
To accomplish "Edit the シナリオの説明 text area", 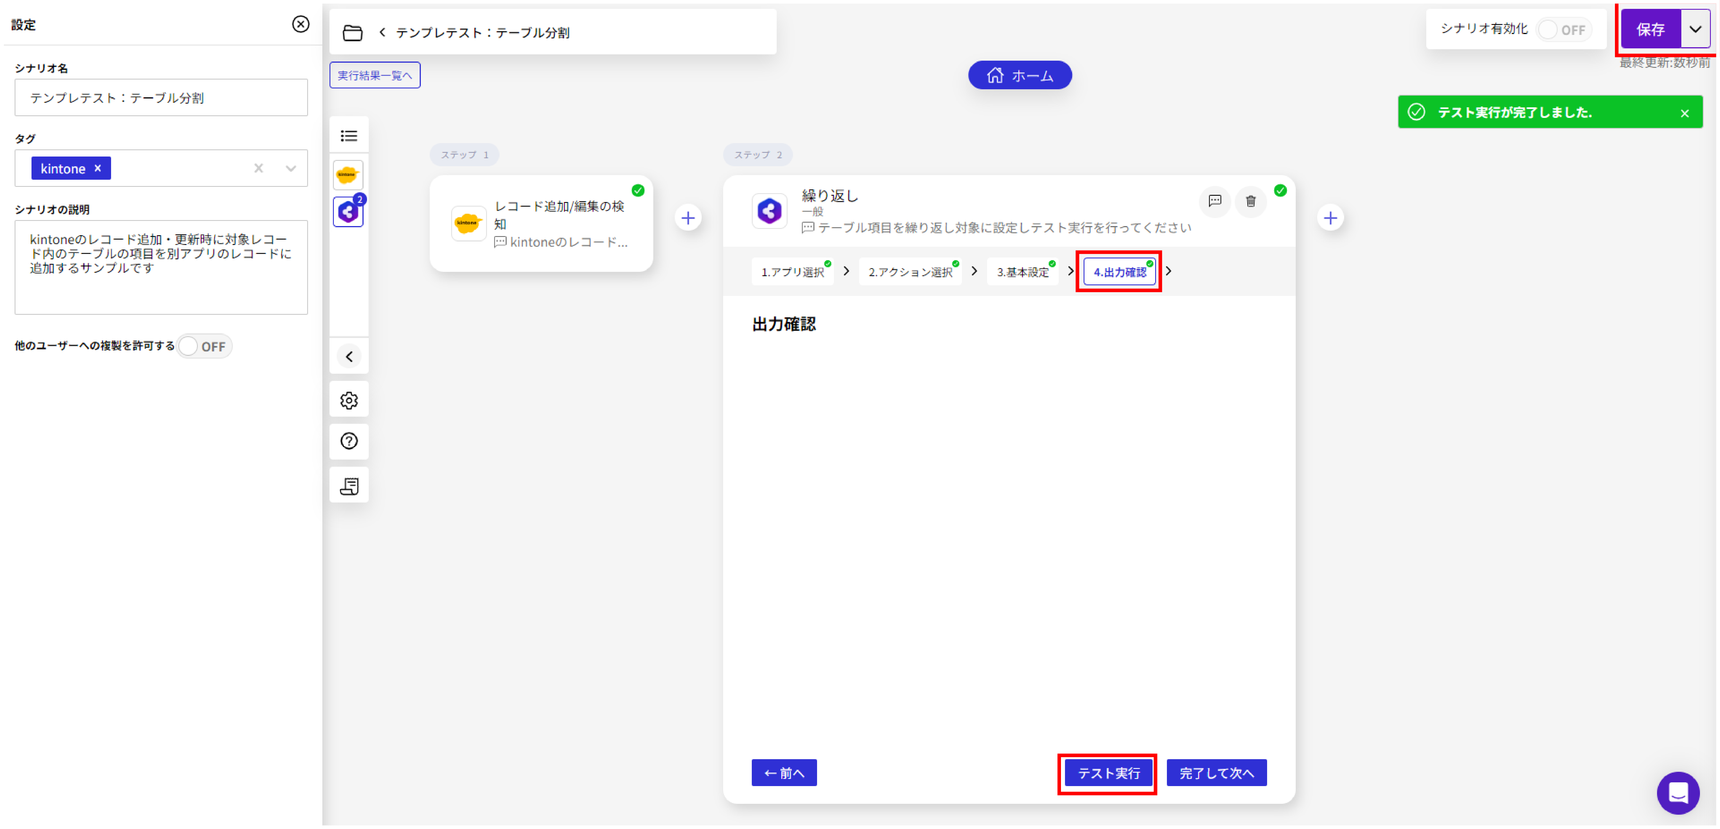I will point(161,268).
